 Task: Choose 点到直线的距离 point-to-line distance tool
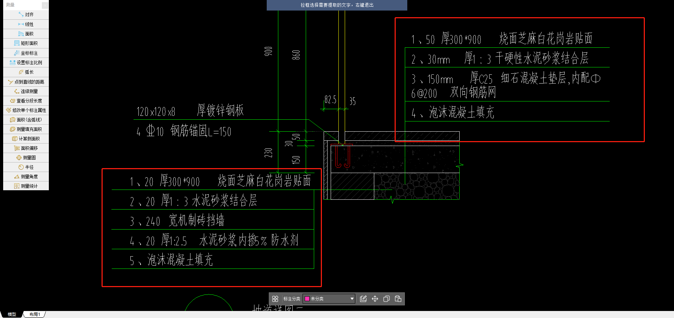click(26, 82)
